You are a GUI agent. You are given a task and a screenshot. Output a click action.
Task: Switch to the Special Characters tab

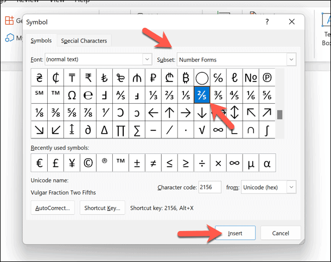pos(84,41)
